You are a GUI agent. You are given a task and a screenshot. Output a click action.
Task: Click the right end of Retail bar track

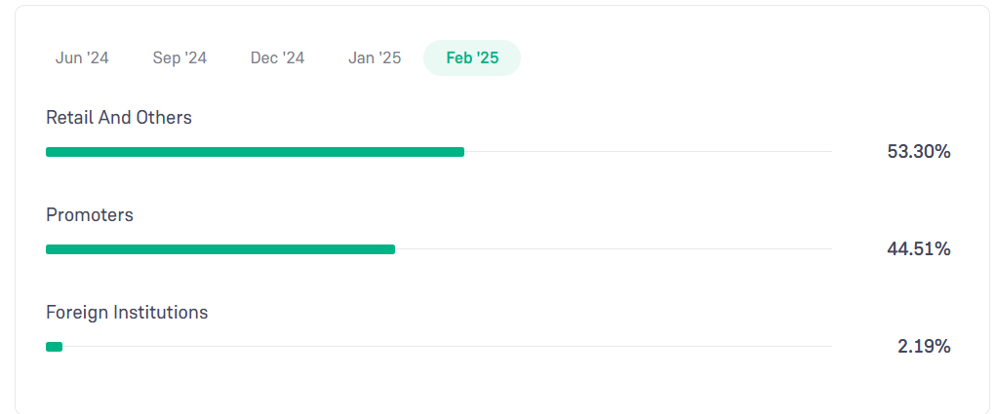[828, 152]
